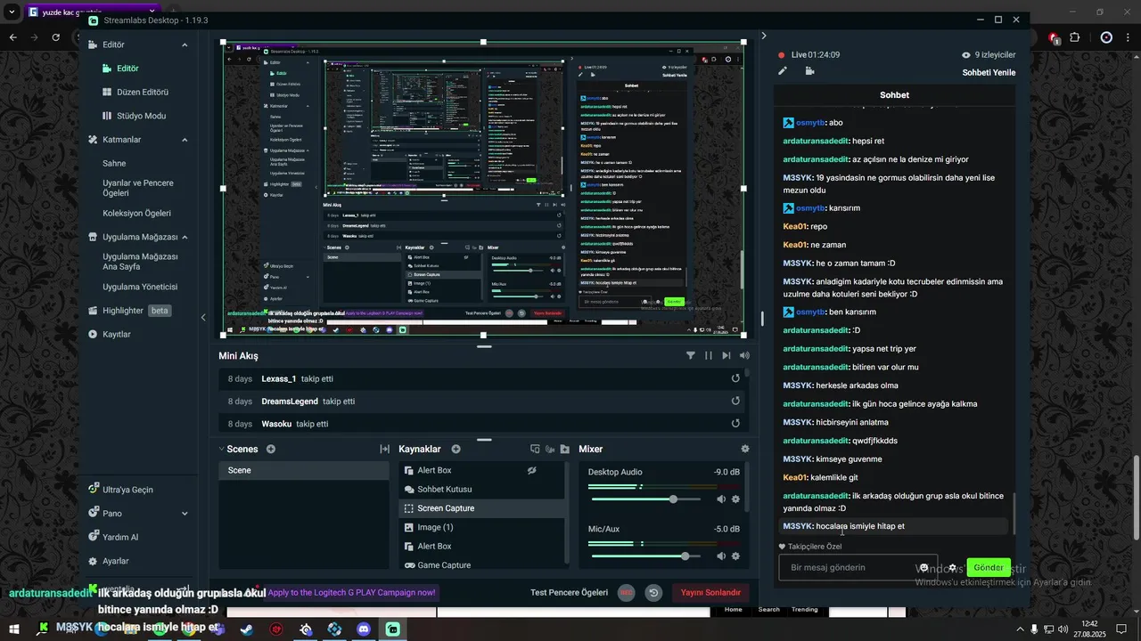The width and height of the screenshot is (1141, 641).
Task: Select the Game Capture source
Action: click(481, 565)
